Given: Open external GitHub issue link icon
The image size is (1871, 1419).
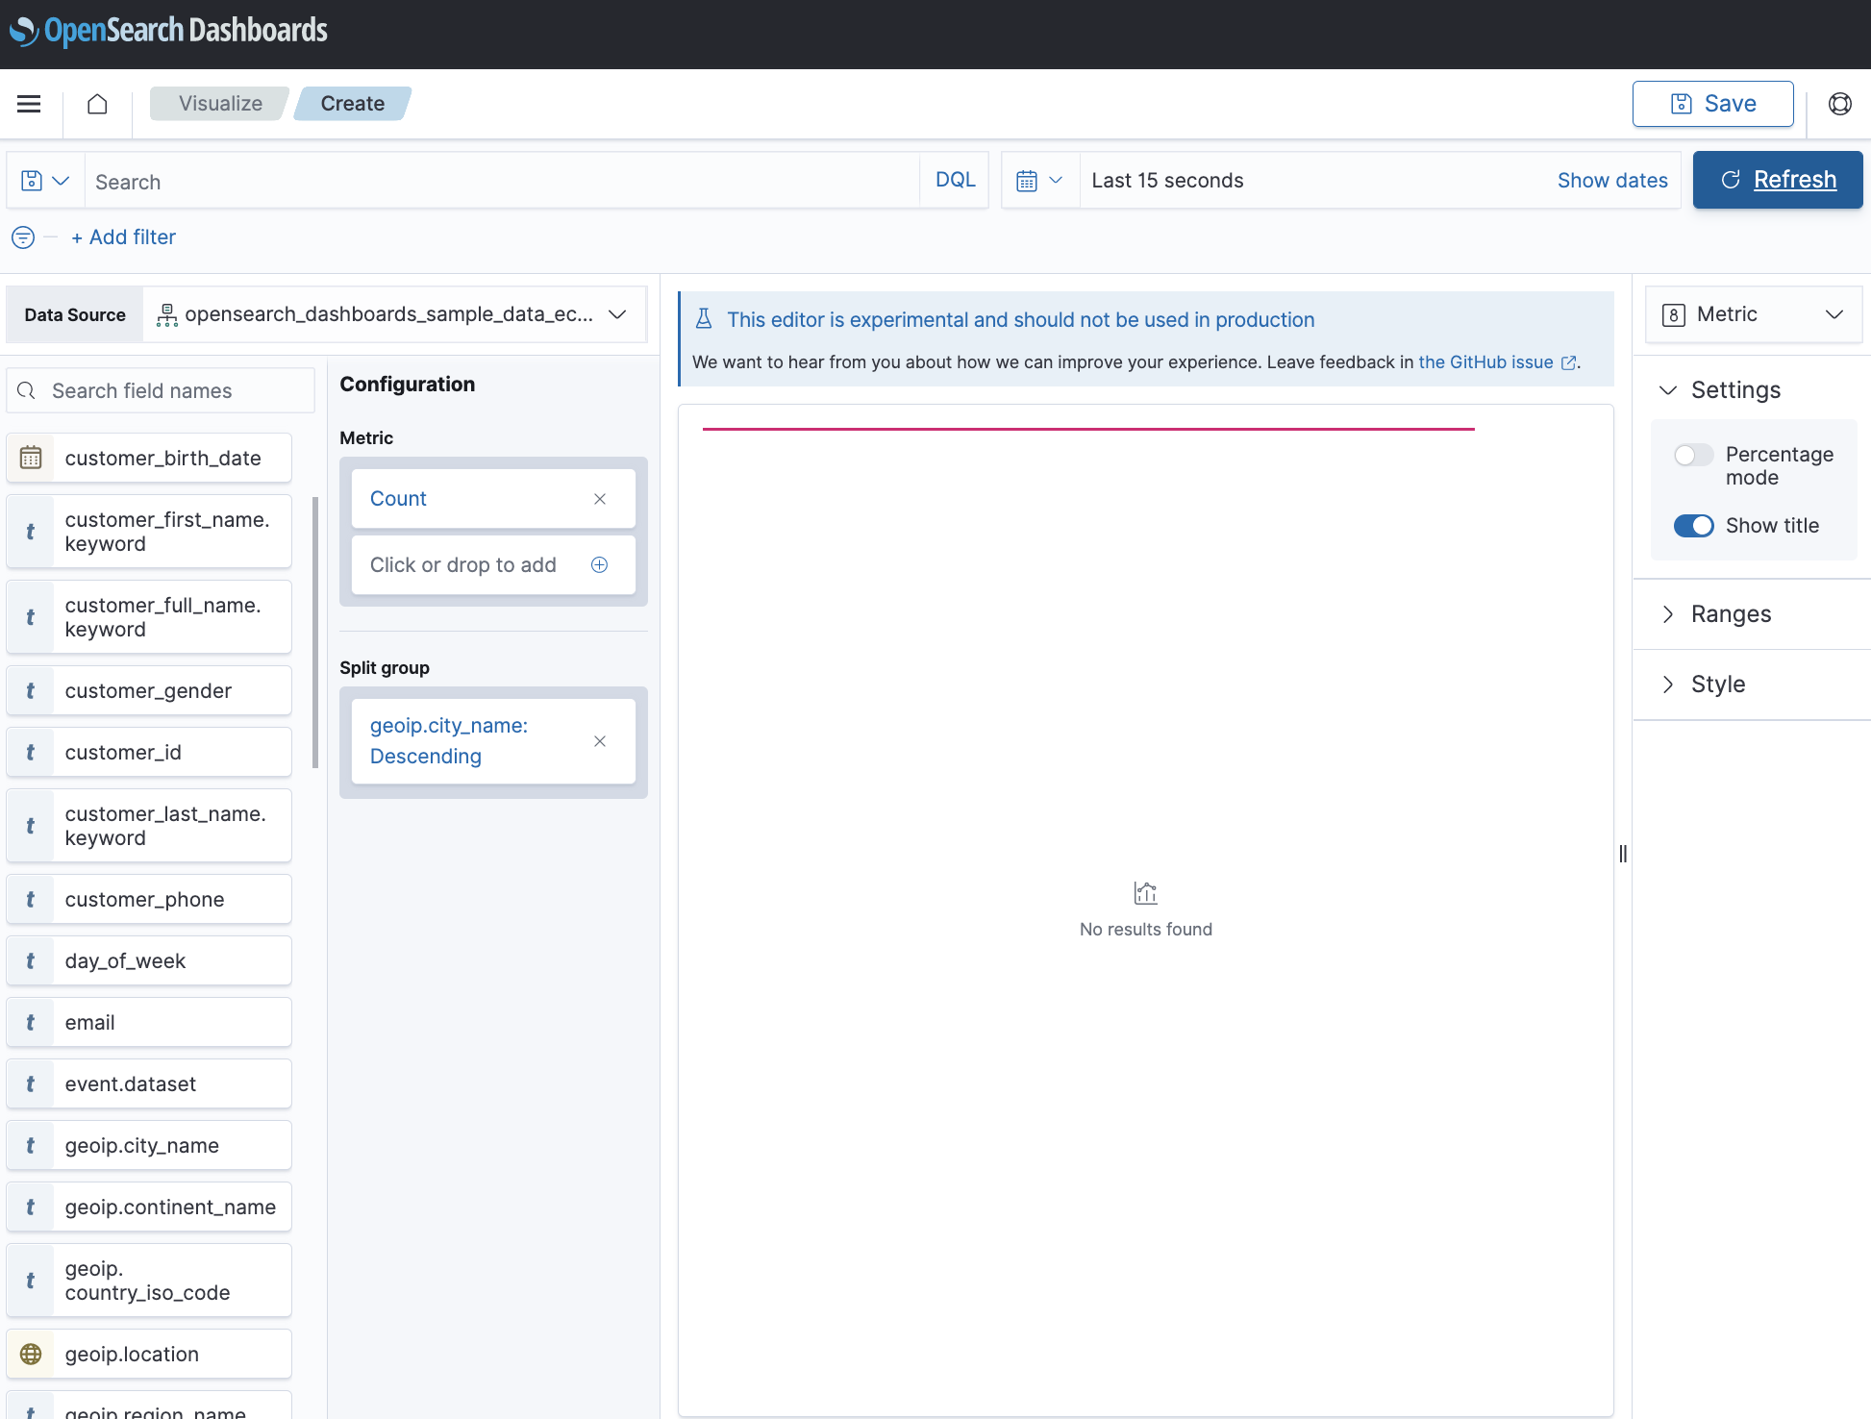Looking at the screenshot, I should click(1568, 362).
